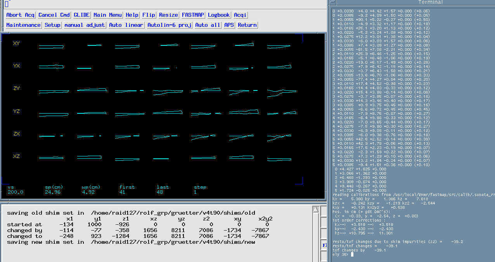The width and height of the screenshot is (495, 262).
Task: Select the yellow YZ projection row label
Action: coord(16,111)
